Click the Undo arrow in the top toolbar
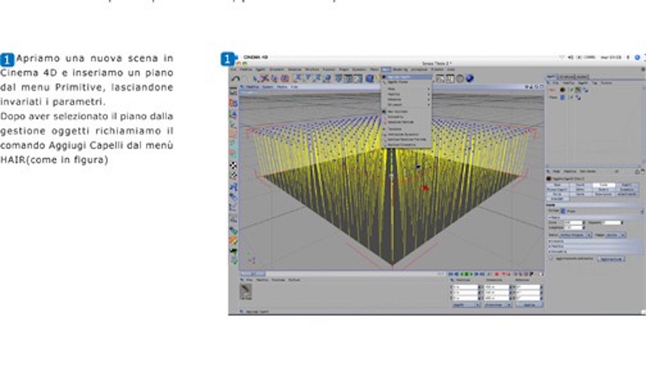 point(235,79)
